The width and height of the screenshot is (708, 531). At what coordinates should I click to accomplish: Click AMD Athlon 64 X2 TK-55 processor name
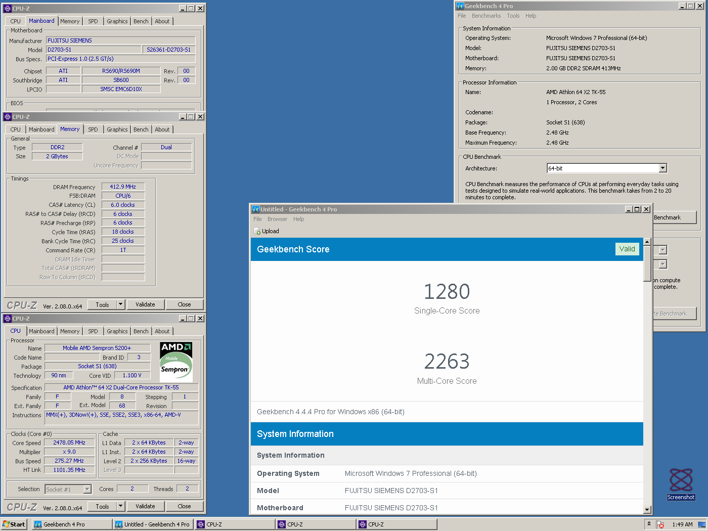coord(576,92)
